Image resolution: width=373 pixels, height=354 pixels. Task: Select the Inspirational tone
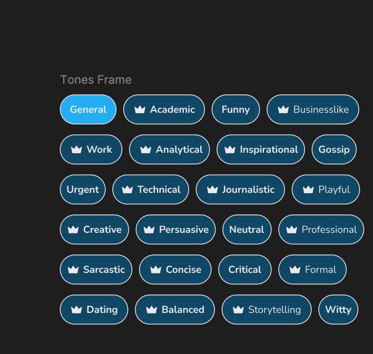[x=261, y=150]
